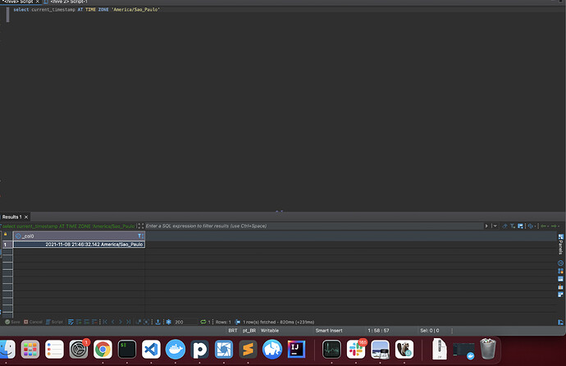Open Visual Studio Code from the dock

pos(151,349)
